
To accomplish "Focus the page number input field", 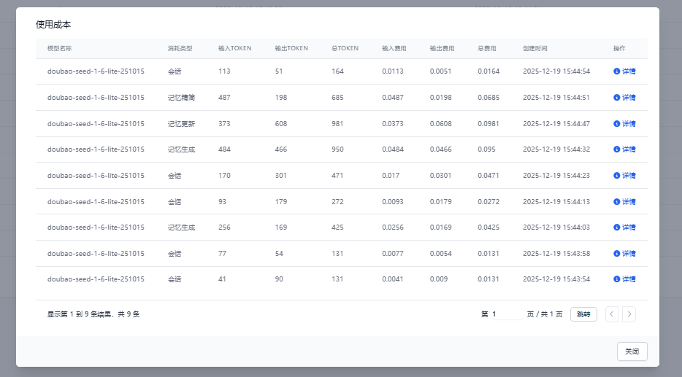I will 507,314.
